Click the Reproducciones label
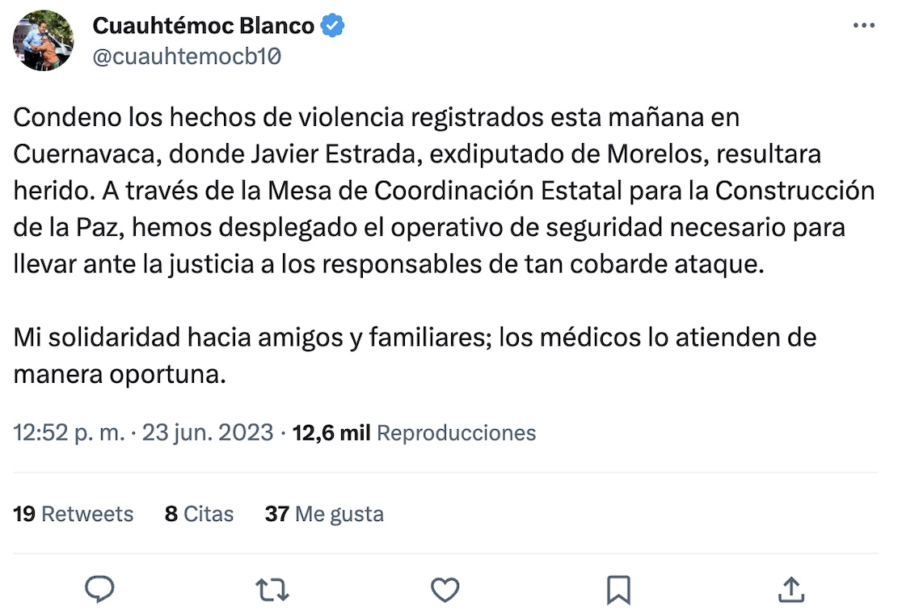 (457, 433)
